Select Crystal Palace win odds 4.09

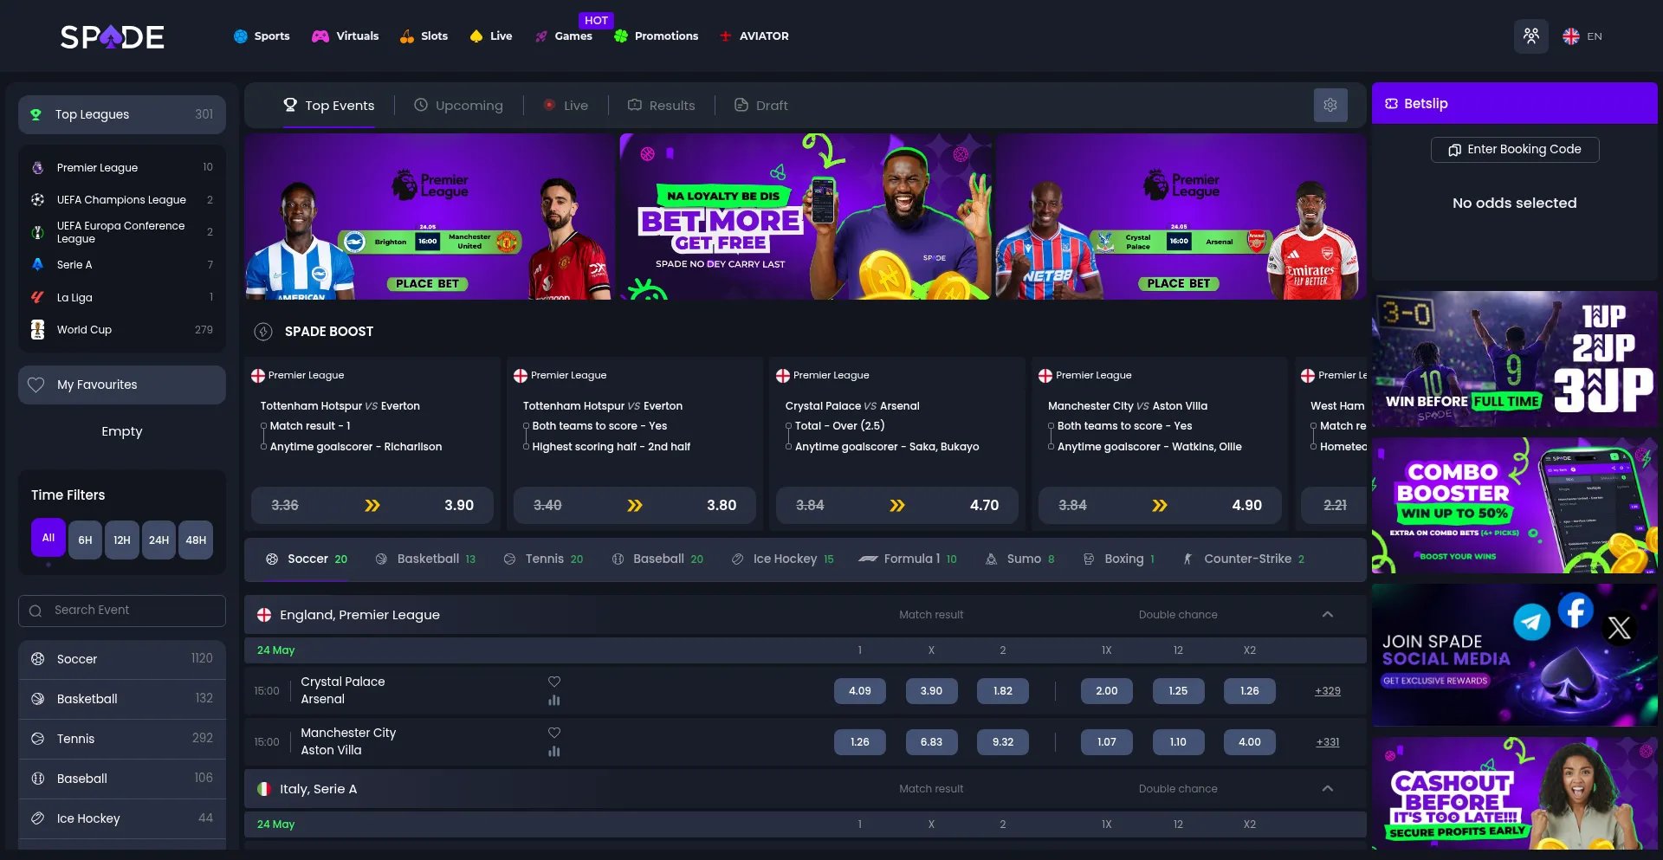coord(860,691)
